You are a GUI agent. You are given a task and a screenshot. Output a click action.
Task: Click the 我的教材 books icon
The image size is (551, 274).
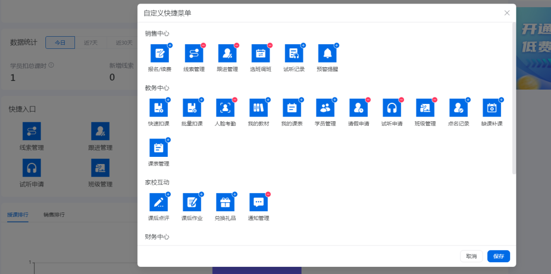tap(258, 108)
